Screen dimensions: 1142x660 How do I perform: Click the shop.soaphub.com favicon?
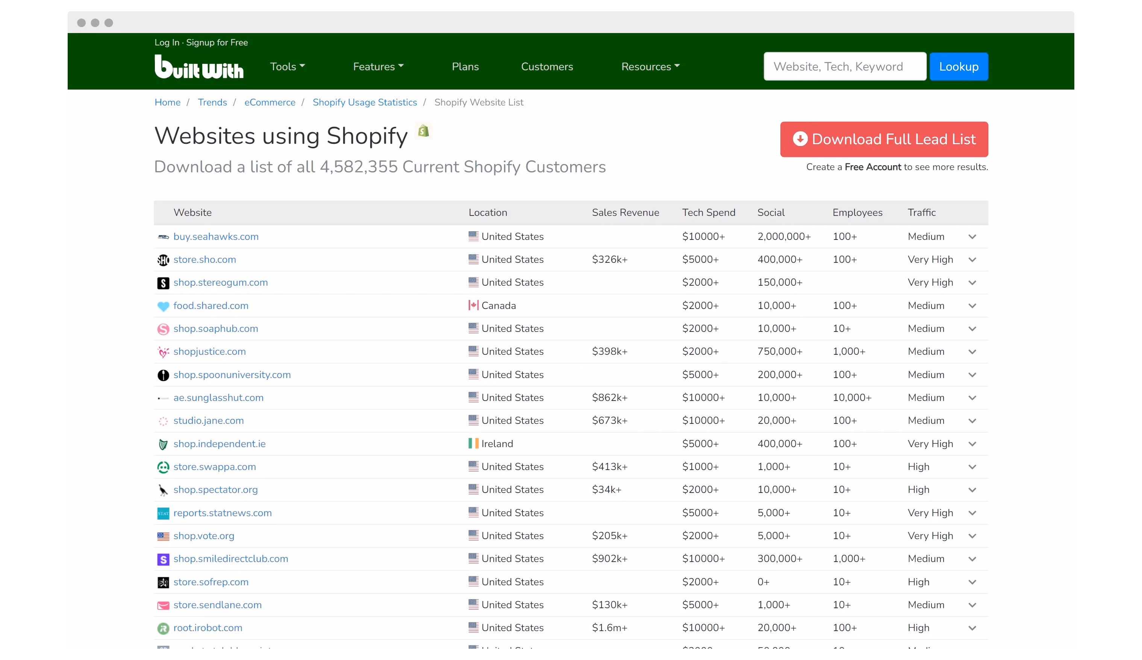pyautogui.click(x=163, y=328)
